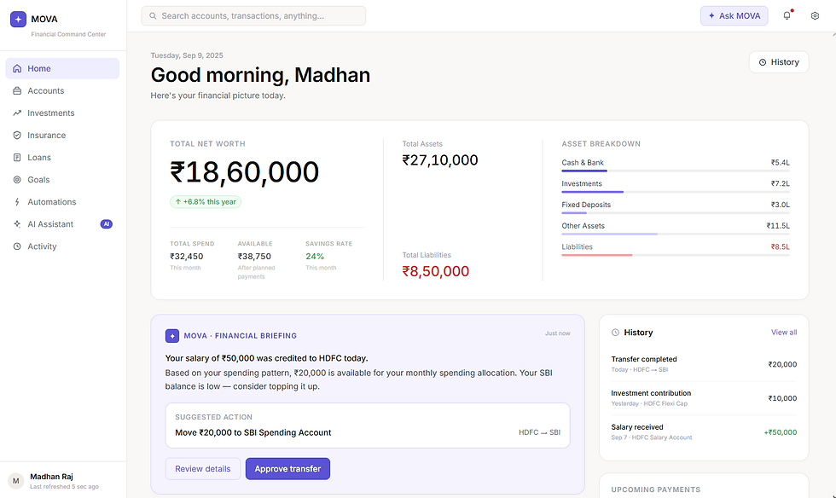Image resolution: width=836 pixels, height=498 pixels.
Task: Focus the search accounts input field
Action: pyautogui.click(x=253, y=16)
